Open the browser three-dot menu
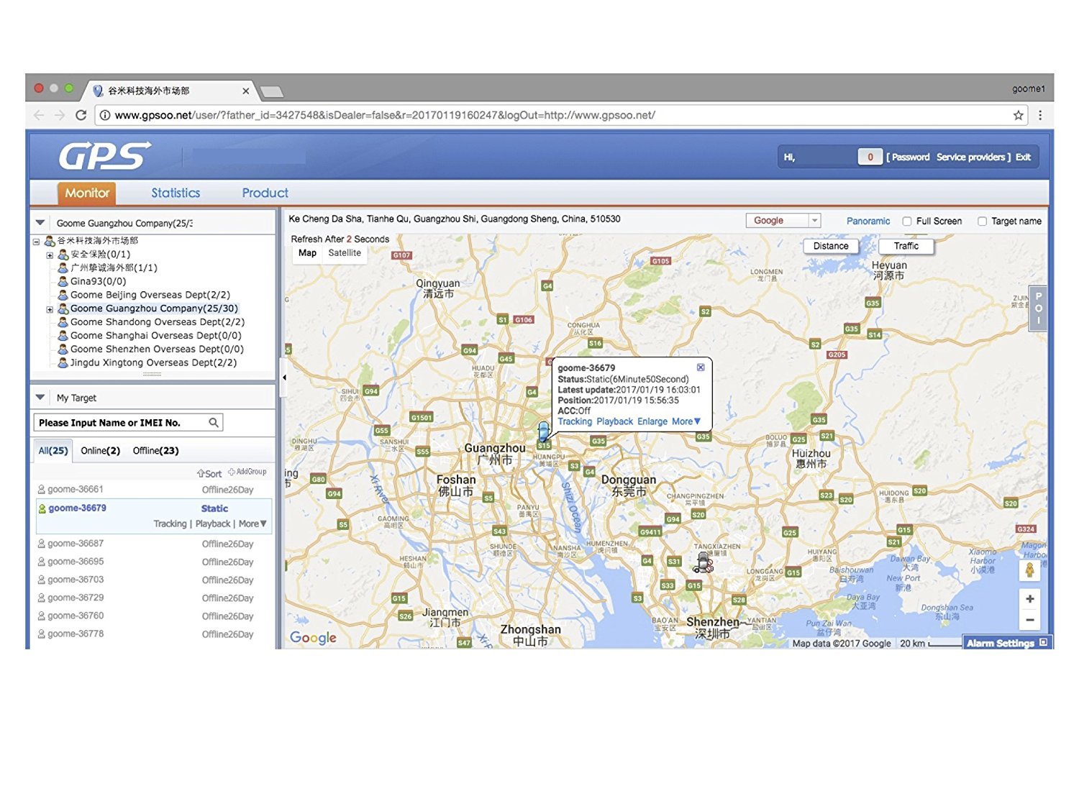The width and height of the screenshot is (1079, 809). [x=1040, y=115]
